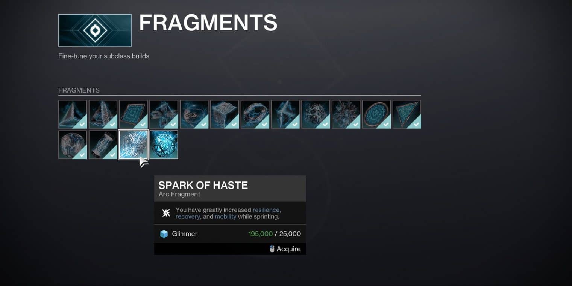
Task: Click the Spark of Haste tooltip title
Action: 203,185
